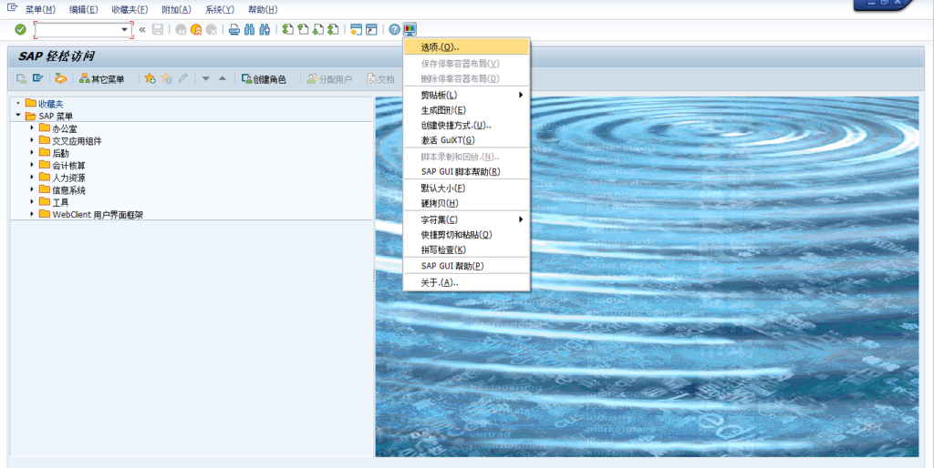Open the blue question mark Help icon
This screenshot has height=468, width=934.
(x=394, y=30)
